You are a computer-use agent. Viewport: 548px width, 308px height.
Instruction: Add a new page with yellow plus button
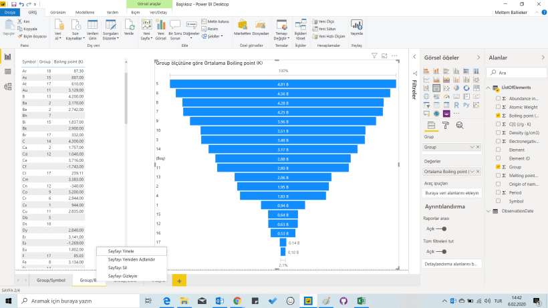[x=179, y=281]
